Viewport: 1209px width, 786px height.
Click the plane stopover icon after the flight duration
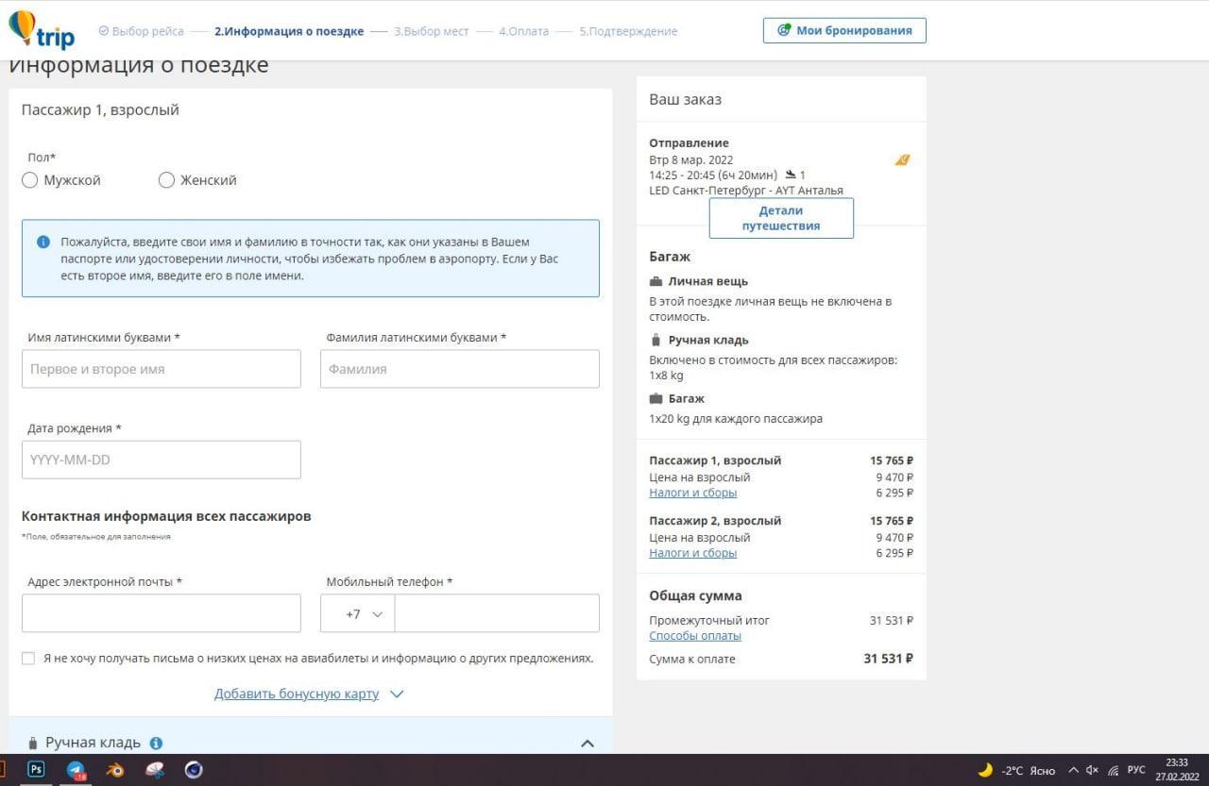click(x=791, y=175)
